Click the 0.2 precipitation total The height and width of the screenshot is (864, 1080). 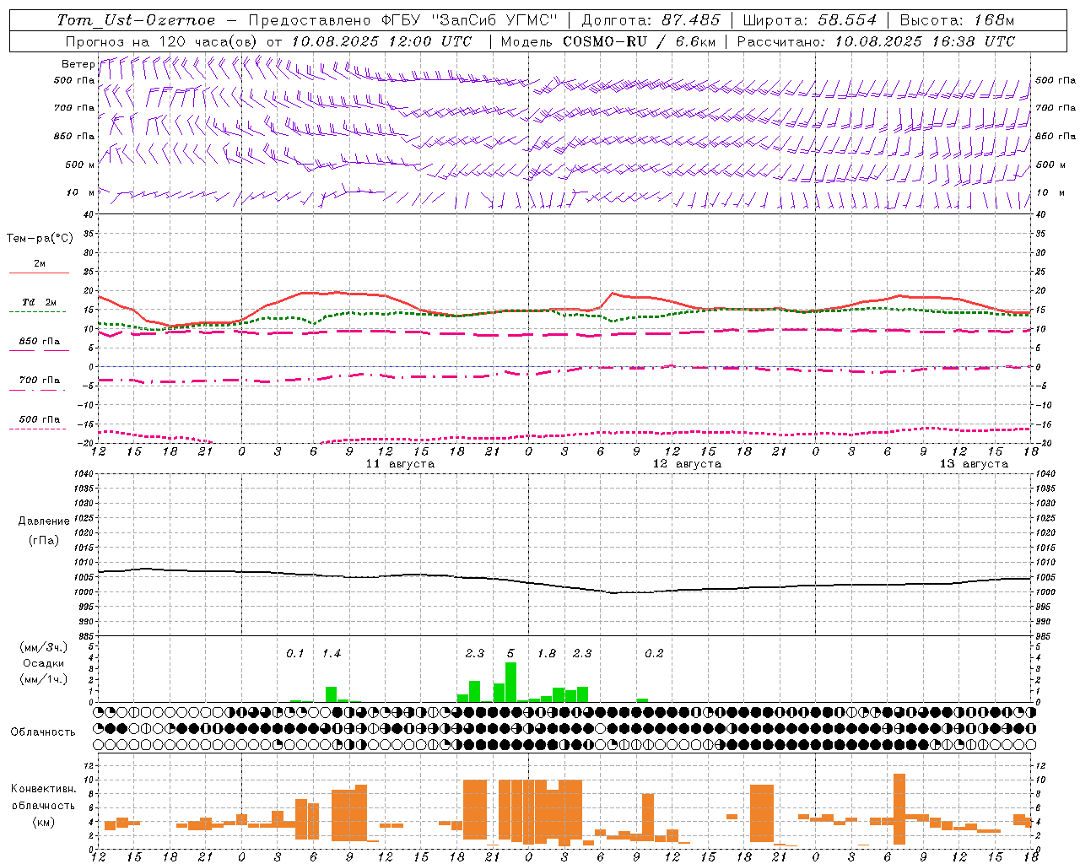pos(654,653)
